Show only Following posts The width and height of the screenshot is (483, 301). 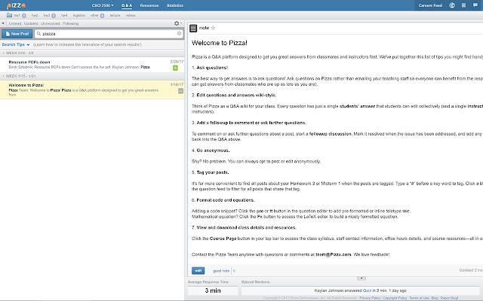(x=70, y=23)
